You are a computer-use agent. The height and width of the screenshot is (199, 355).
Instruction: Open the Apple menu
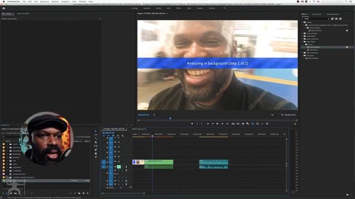click(3, 2)
